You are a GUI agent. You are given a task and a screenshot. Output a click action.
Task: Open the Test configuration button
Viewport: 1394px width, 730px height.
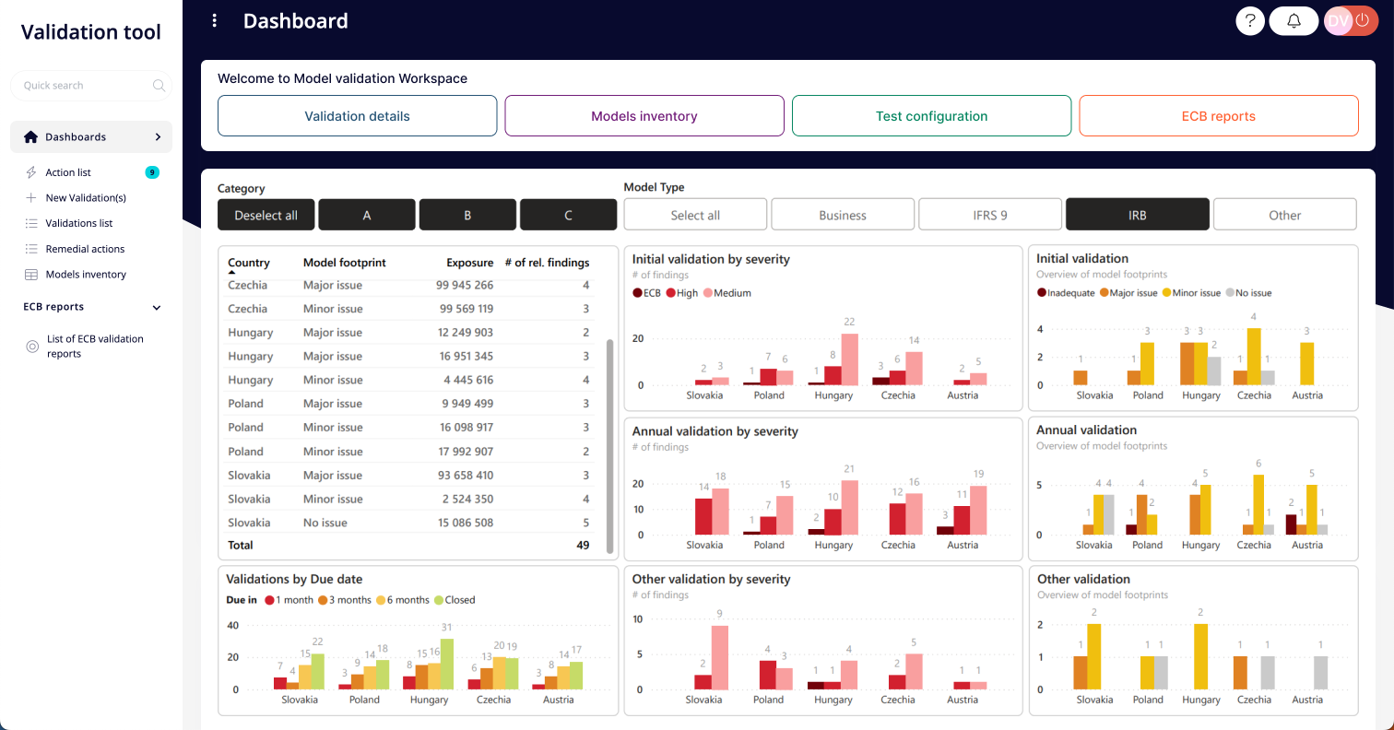(x=931, y=116)
